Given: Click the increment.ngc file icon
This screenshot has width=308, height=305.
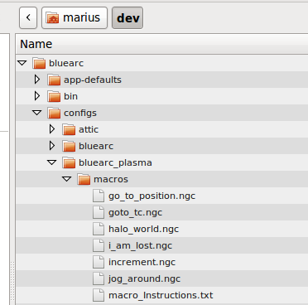Looking at the screenshot, I should coord(99,262).
